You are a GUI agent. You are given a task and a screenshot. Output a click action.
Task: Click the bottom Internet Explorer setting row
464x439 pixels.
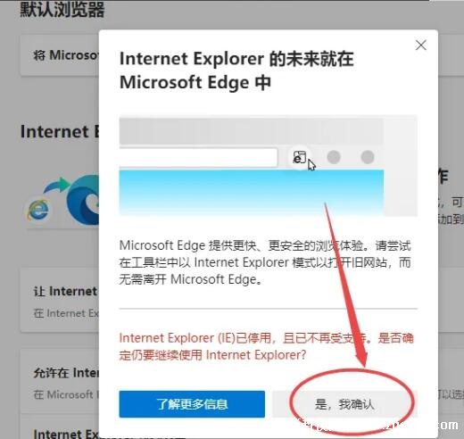pos(60,431)
